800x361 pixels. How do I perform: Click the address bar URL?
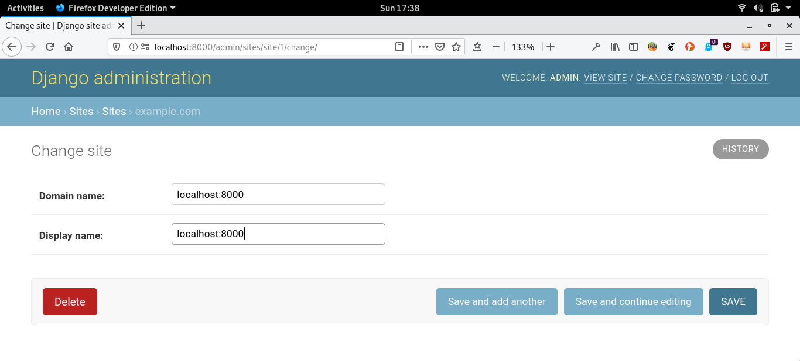coord(236,47)
